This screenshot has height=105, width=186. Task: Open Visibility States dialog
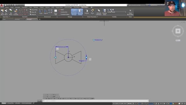(x=104, y=12)
